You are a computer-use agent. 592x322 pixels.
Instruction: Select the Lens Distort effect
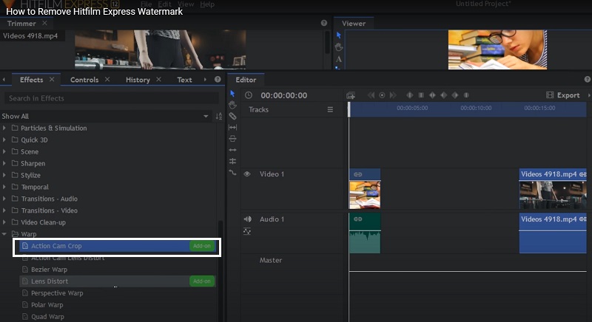[50, 281]
